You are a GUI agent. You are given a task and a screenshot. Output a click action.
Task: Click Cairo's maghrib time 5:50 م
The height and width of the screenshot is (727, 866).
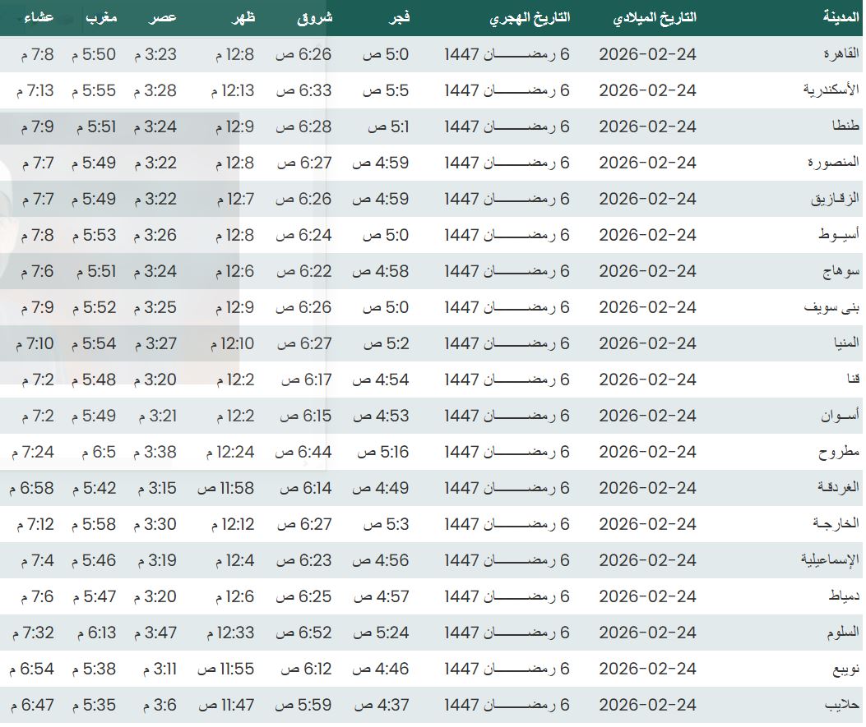[x=94, y=54]
